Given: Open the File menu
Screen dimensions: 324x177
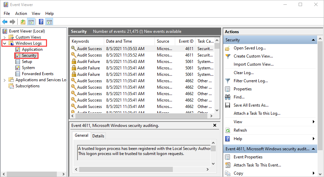Looking at the screenshot, I should pos(7,14).
